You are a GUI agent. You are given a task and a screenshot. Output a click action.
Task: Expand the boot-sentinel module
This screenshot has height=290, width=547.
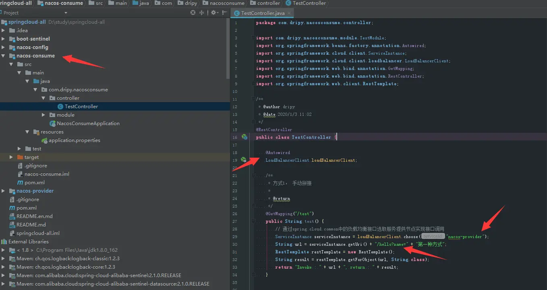coord(3,39)
